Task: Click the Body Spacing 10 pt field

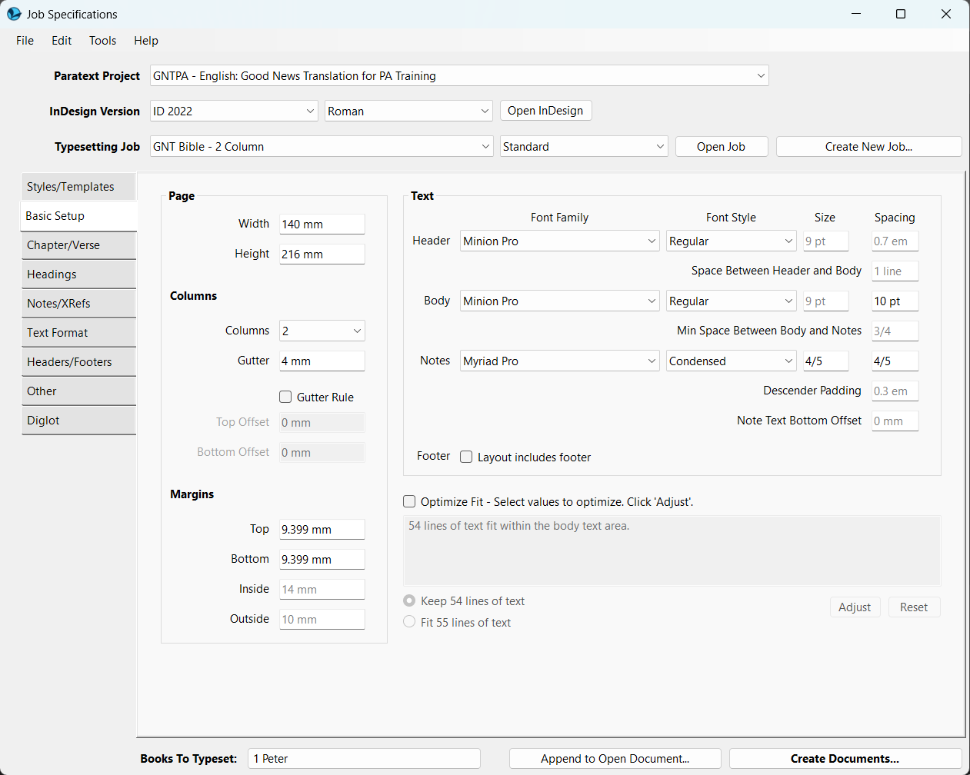Action: click(x=895, y=301)
